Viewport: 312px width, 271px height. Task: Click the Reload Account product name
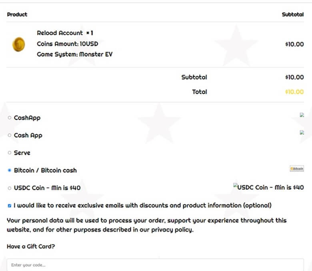point(60,33)
